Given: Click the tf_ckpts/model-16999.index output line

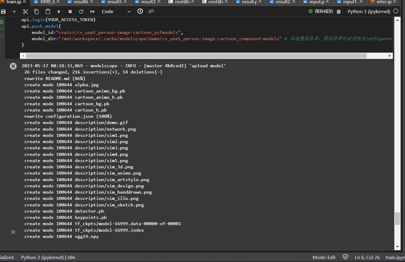Looking at the screenshot, I should click(84, 230).
